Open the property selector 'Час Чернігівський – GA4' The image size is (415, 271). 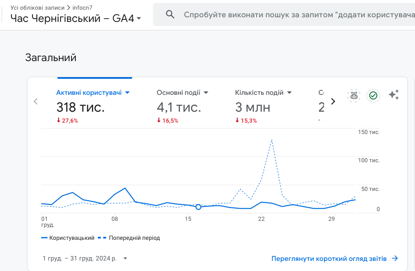coord(76,19)
